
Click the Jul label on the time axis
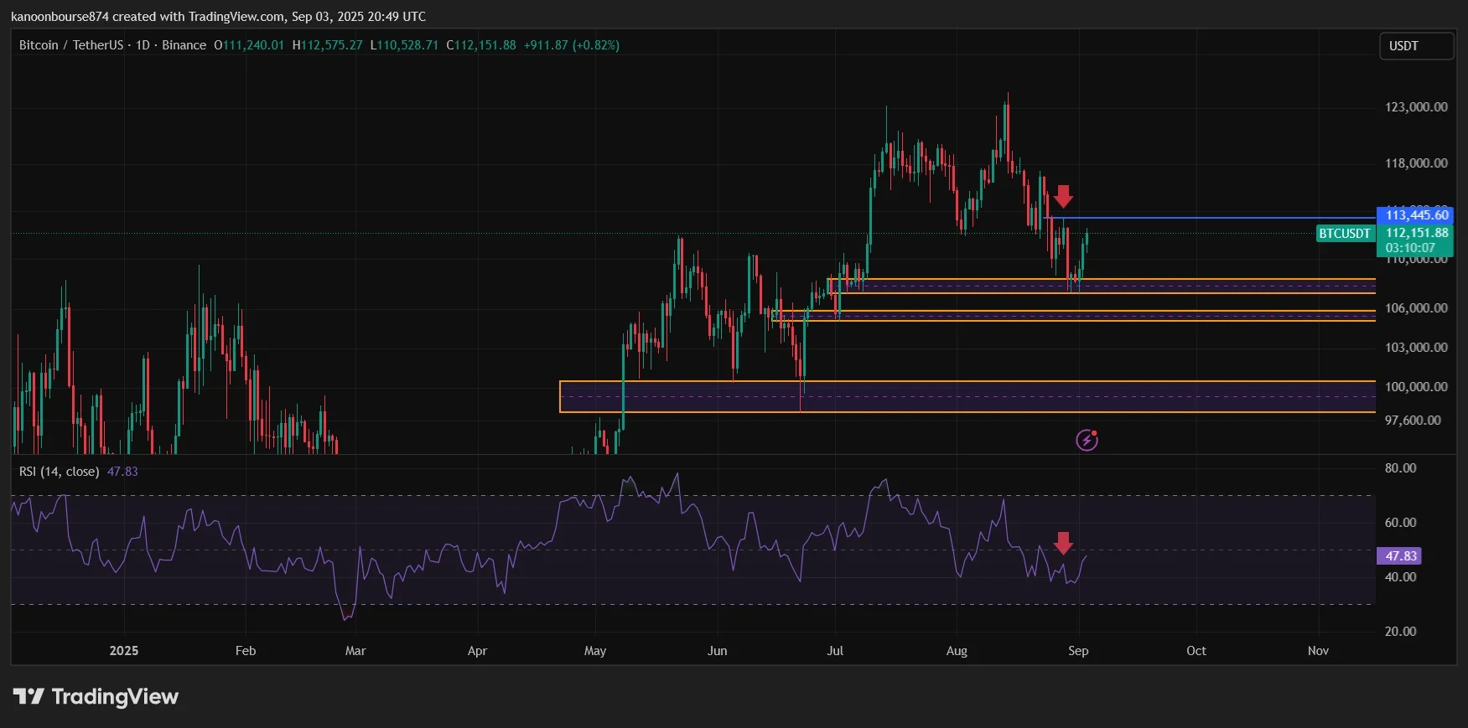point(835,651)
